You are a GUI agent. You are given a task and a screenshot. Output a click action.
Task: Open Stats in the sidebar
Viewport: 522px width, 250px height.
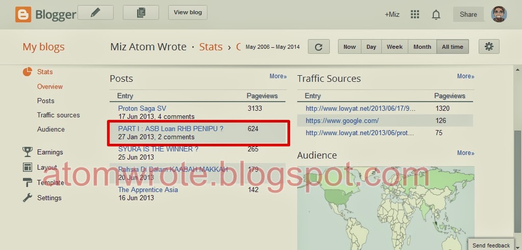[45, 72]
